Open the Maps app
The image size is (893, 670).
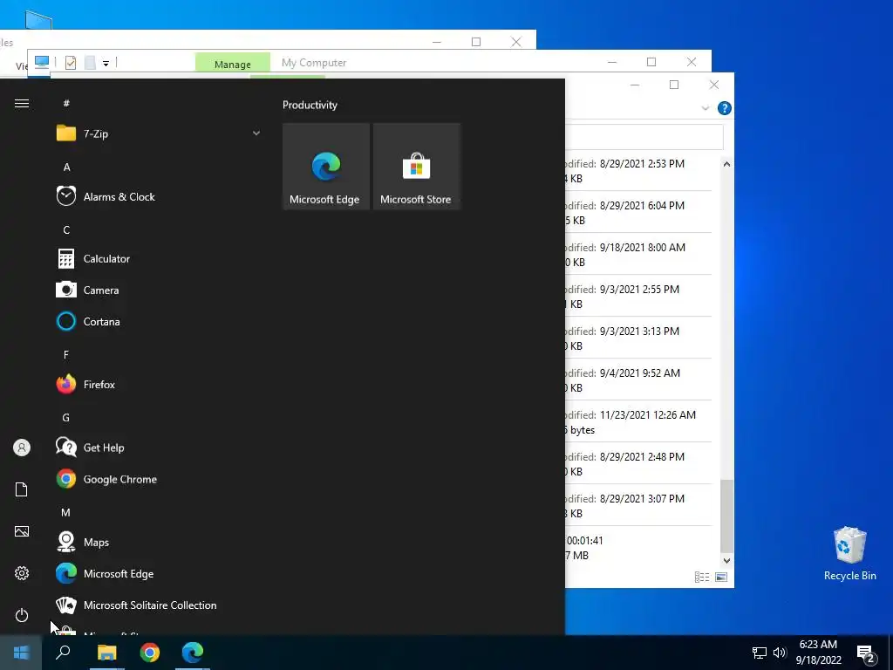pyautogui.click(x=158, y=542)
